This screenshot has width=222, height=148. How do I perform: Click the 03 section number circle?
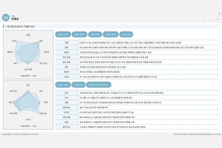[x=6, y=18]
